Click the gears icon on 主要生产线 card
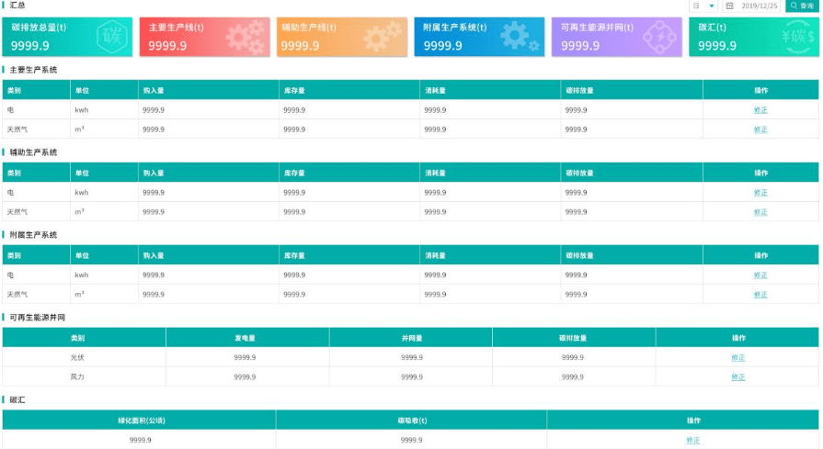This screenshot has width=823, height=449. click(x=245, y=37)
